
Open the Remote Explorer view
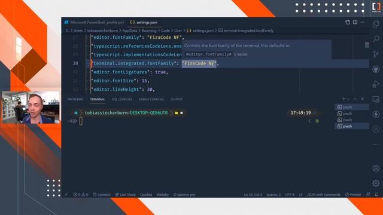tap(376, 99)
